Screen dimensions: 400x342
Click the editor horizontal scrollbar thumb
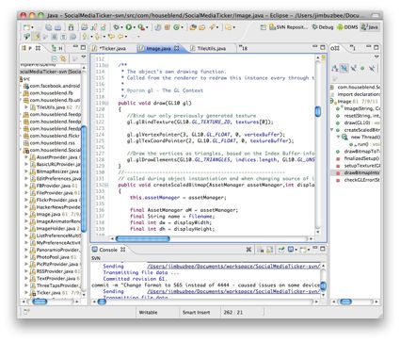point(143,238)
